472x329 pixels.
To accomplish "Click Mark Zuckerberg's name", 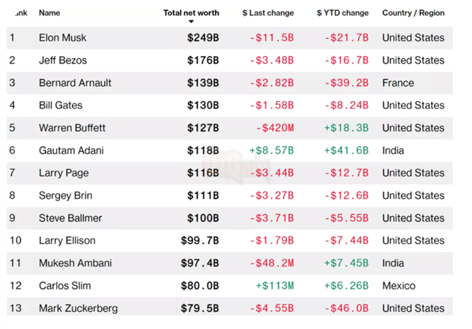I will coord(78,307).
